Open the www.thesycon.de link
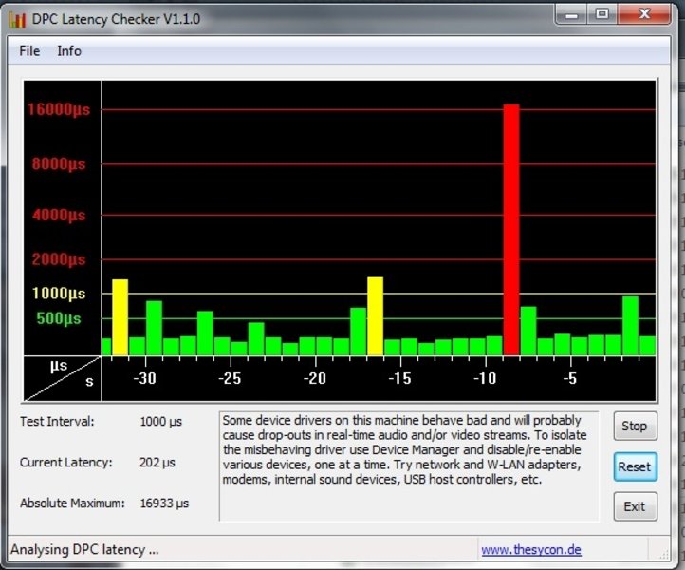The width and height of the screenshot is (685, 570). [x=531, y=549]
